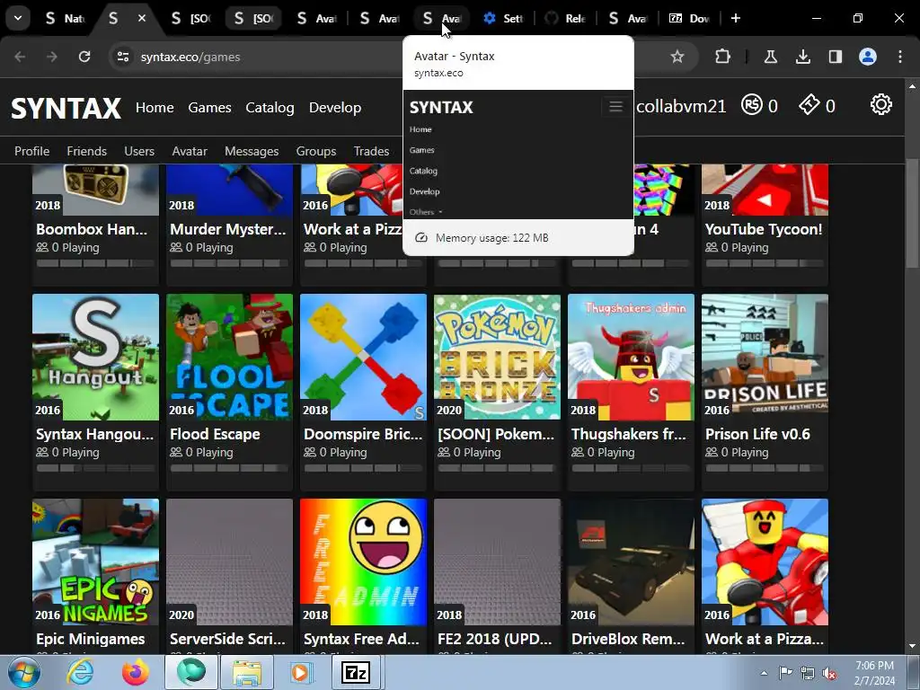The image size is (920, 690).
Task: Bookmark this page with the star icon
Action: click(677, 57)
